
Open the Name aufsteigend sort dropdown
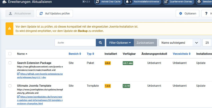[180, 42]
